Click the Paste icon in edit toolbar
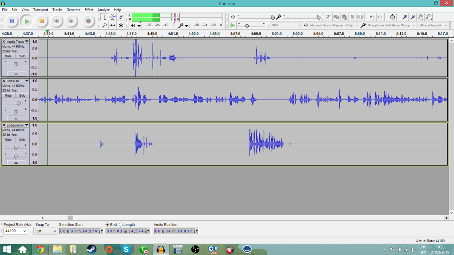This screenshot has width=454, height=255. (344, 17)
